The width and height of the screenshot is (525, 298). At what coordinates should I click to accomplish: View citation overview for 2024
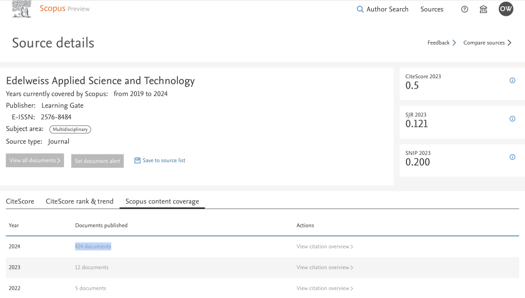pos(325,247)
